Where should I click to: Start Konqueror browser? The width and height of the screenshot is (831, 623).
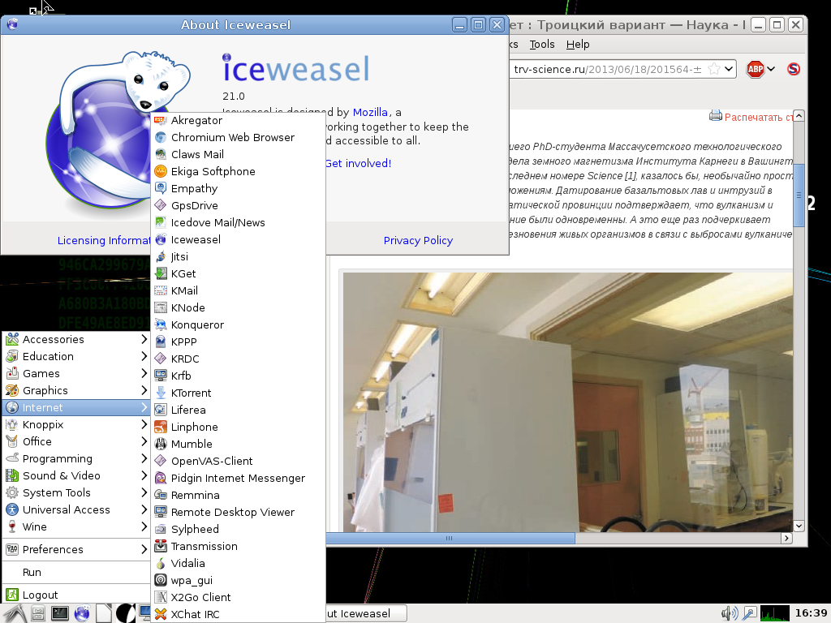click(x=238, y=324)
